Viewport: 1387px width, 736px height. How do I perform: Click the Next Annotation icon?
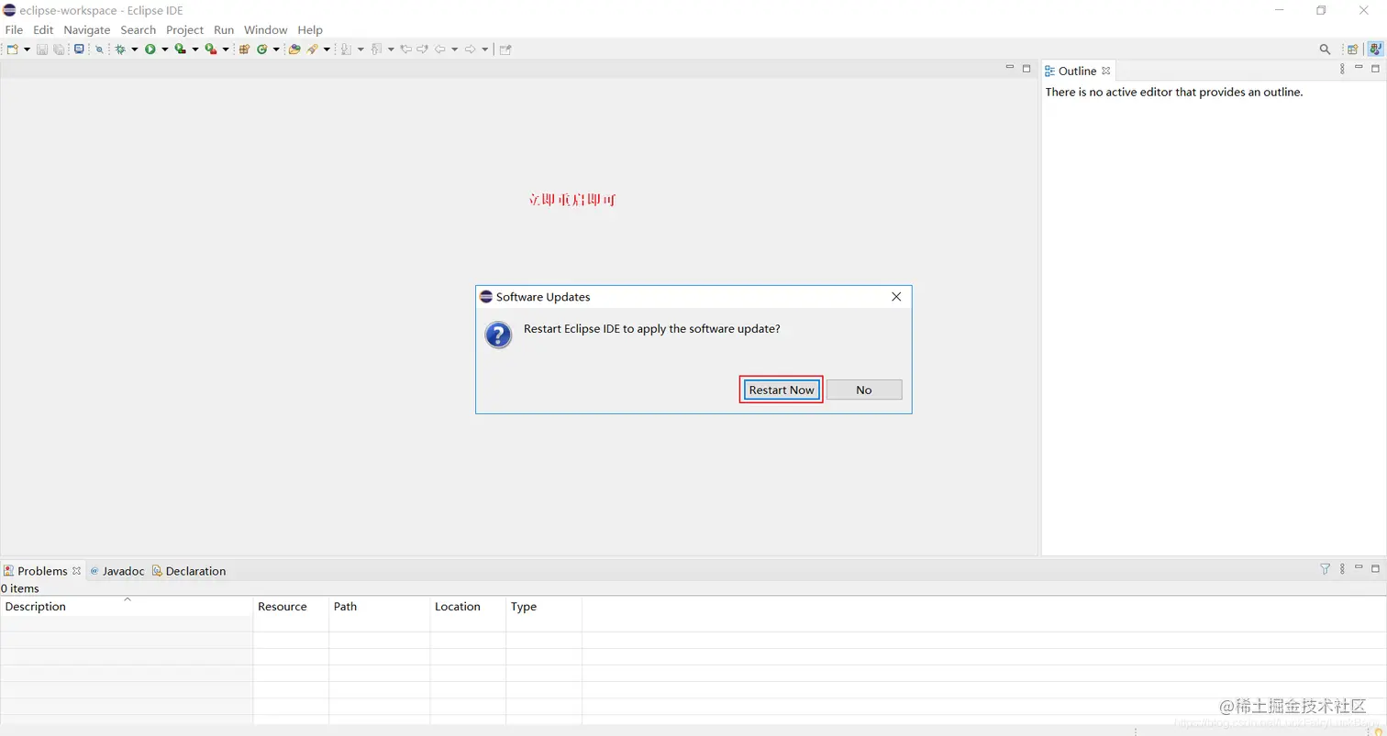[x=346, y=49]
